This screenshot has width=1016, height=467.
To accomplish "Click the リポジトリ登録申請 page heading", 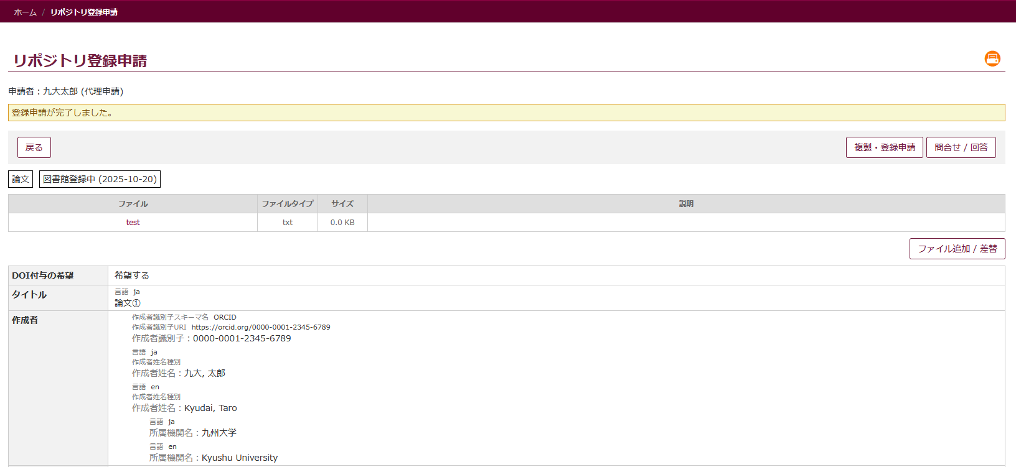I will [x=80, y=61].
